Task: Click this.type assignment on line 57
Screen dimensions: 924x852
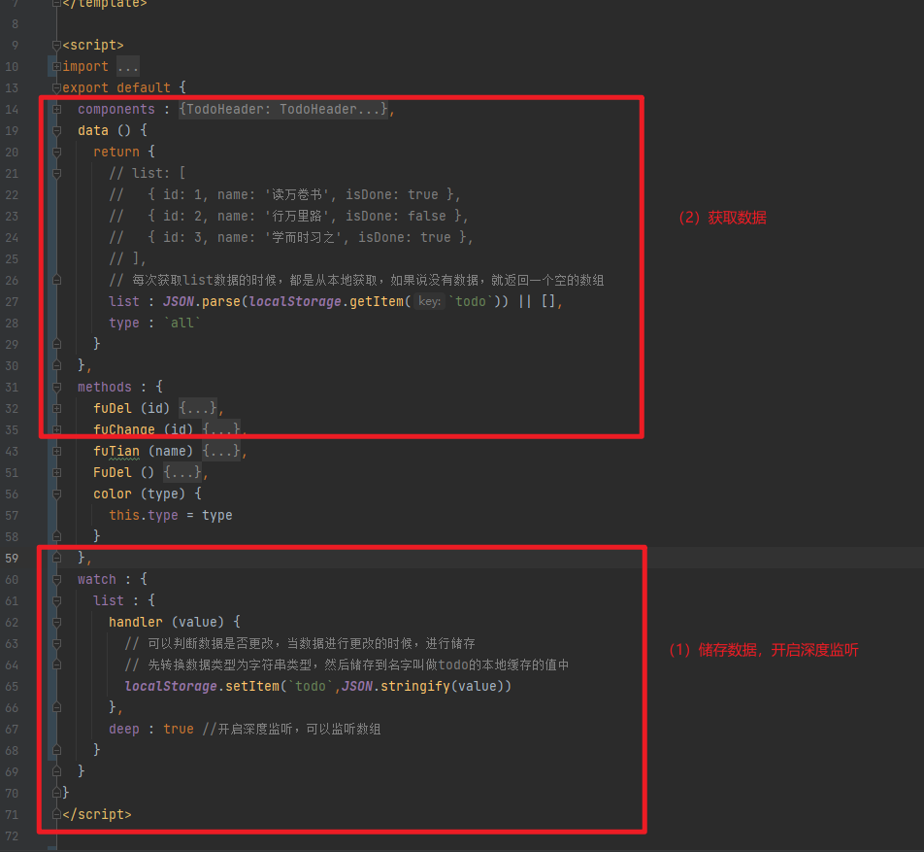Action: [170, 515]
